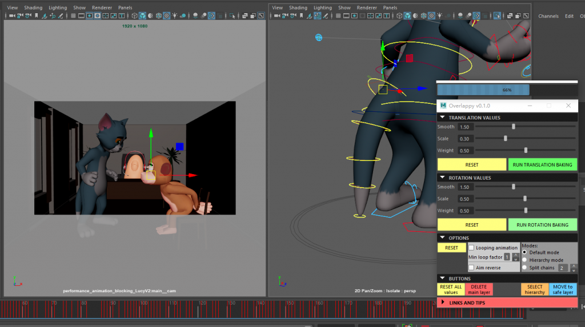
Task: Open Show menu in right panel
Action: tap(344, 7)
